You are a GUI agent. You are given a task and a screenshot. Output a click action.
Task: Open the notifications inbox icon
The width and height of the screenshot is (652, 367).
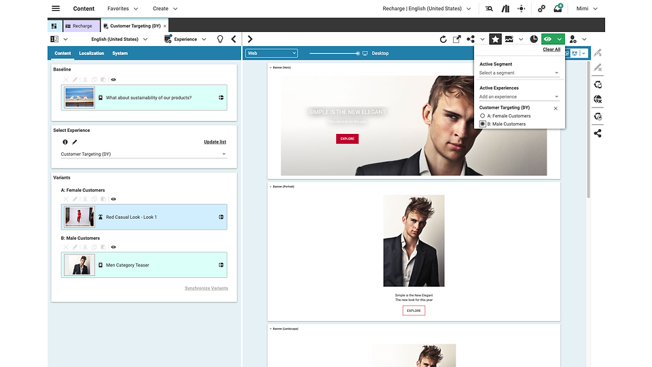[x=558, y=8]
